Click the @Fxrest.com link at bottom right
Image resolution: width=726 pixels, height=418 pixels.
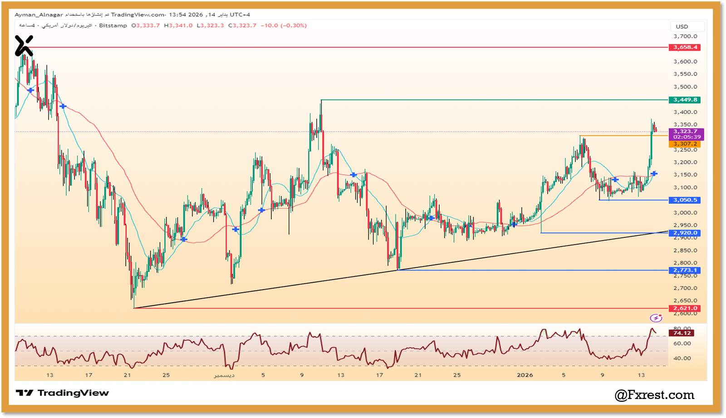(653, 394)
